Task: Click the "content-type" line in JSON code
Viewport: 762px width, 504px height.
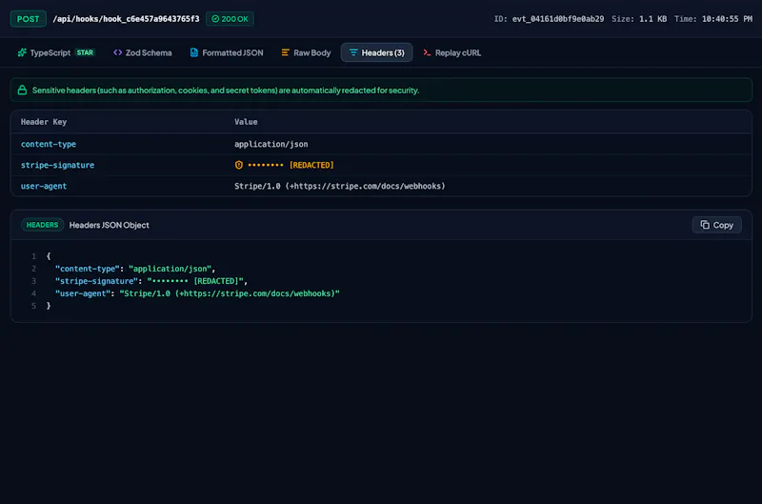Action: pyautogui.click(x=135, y=269)
